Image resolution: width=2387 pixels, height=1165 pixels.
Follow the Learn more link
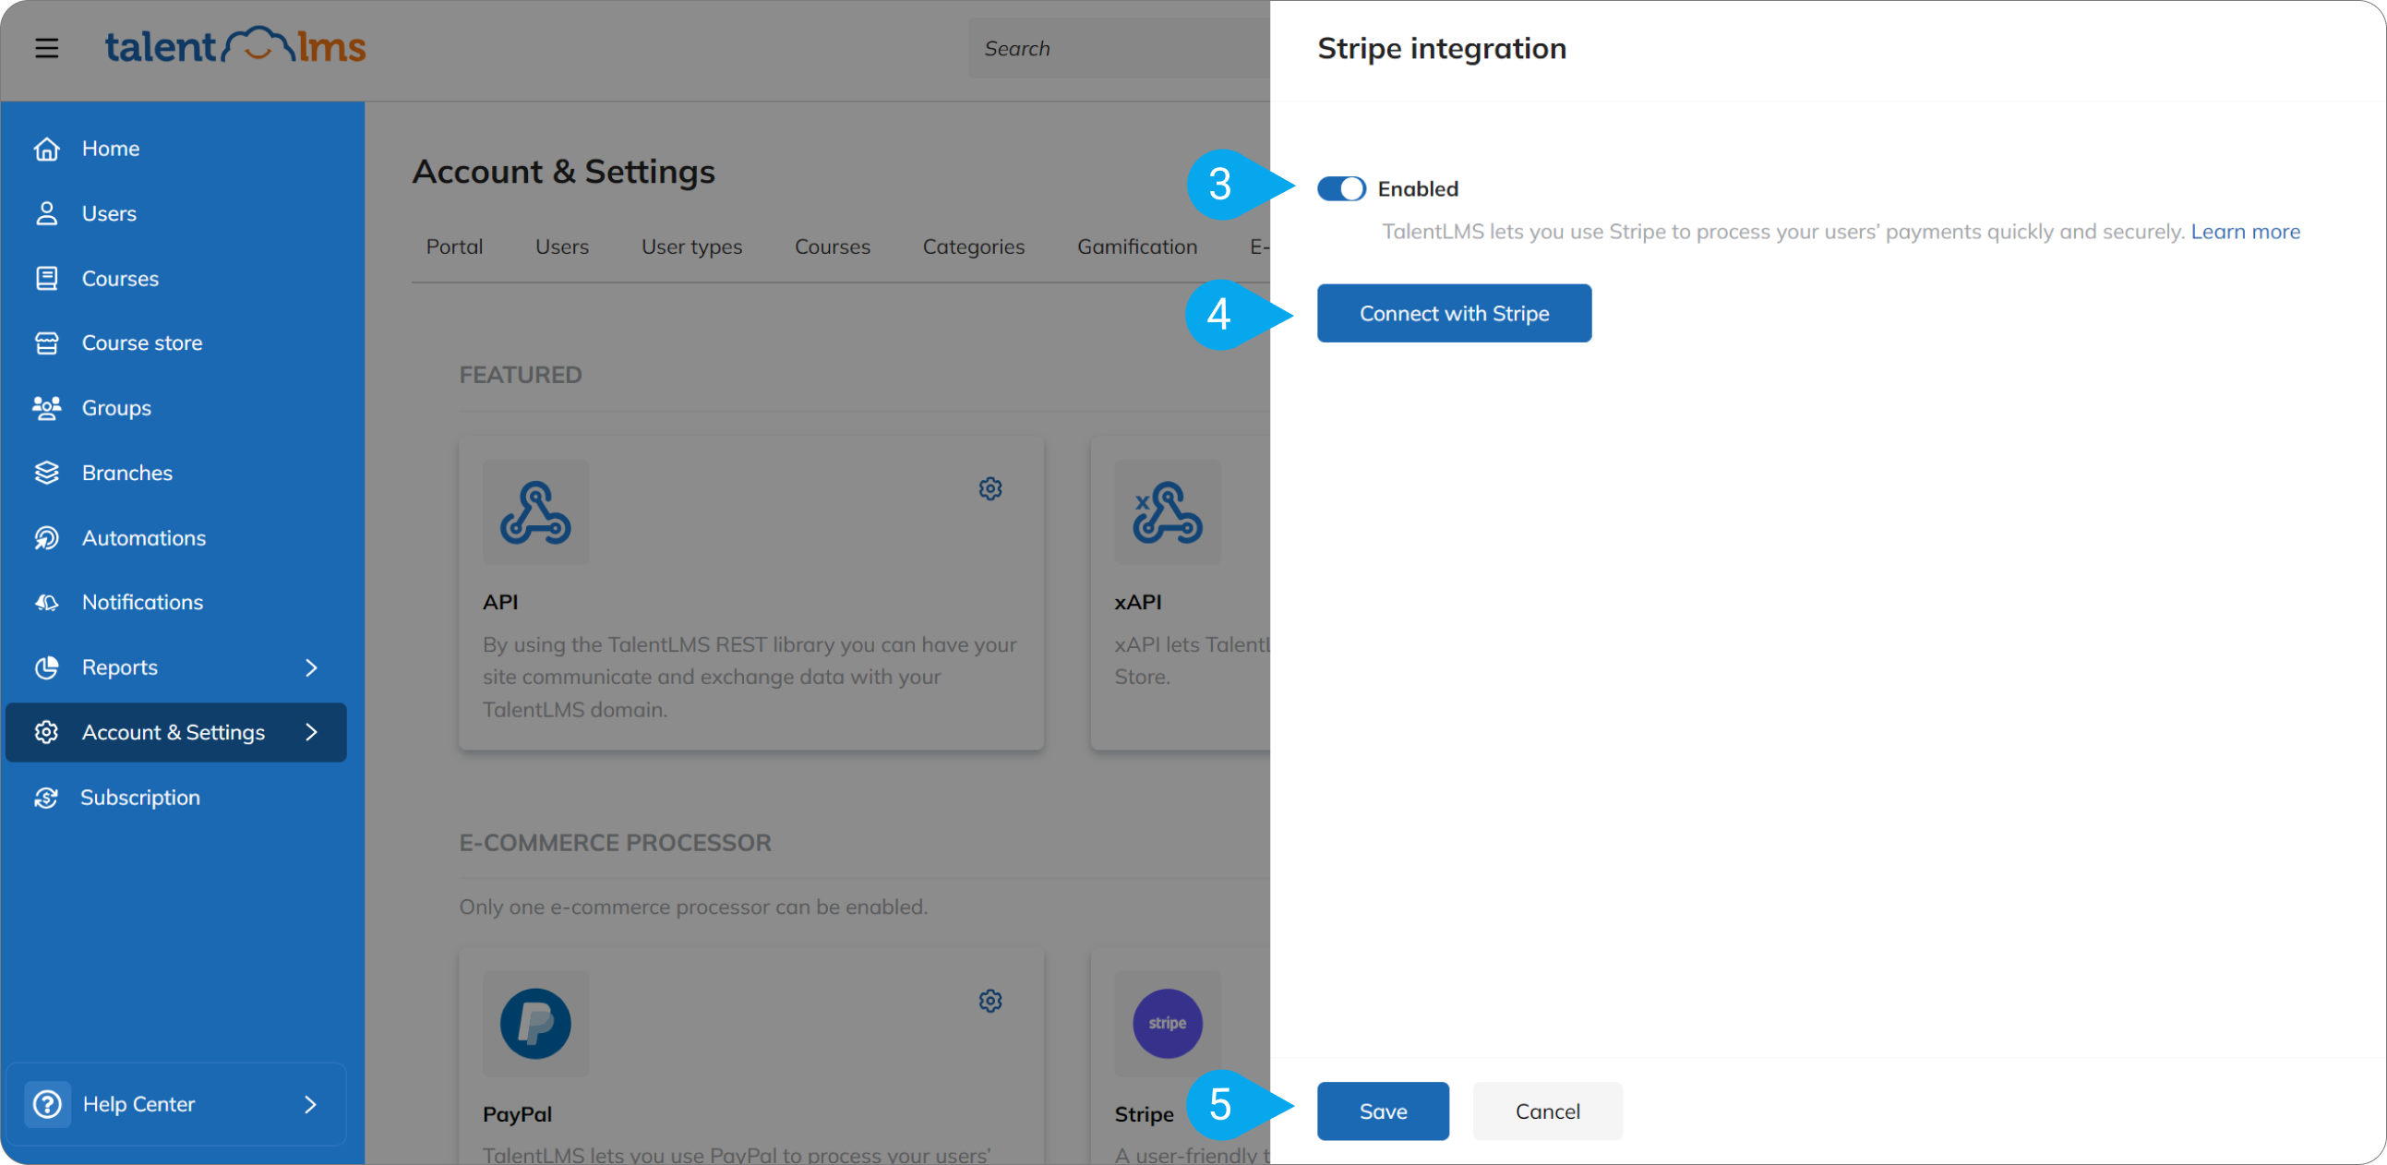click(2245, 232)
